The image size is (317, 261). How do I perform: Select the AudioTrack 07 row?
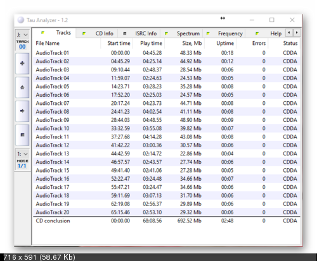coord(167,103)
